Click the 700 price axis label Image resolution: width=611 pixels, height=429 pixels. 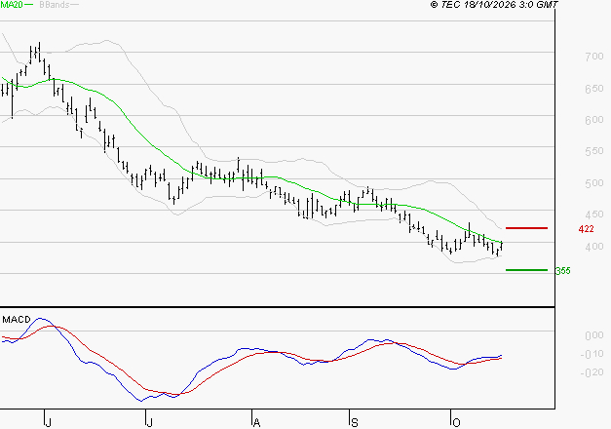click(x=594, y=57)
